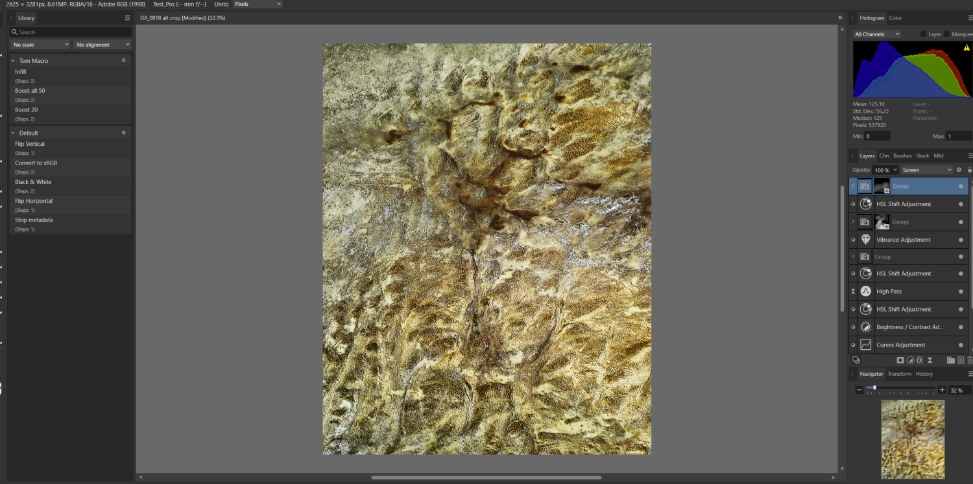Click the HSL icon on the topmost HSL Shift Adjustment layer

pyautogui.click(x=865, y=204)
